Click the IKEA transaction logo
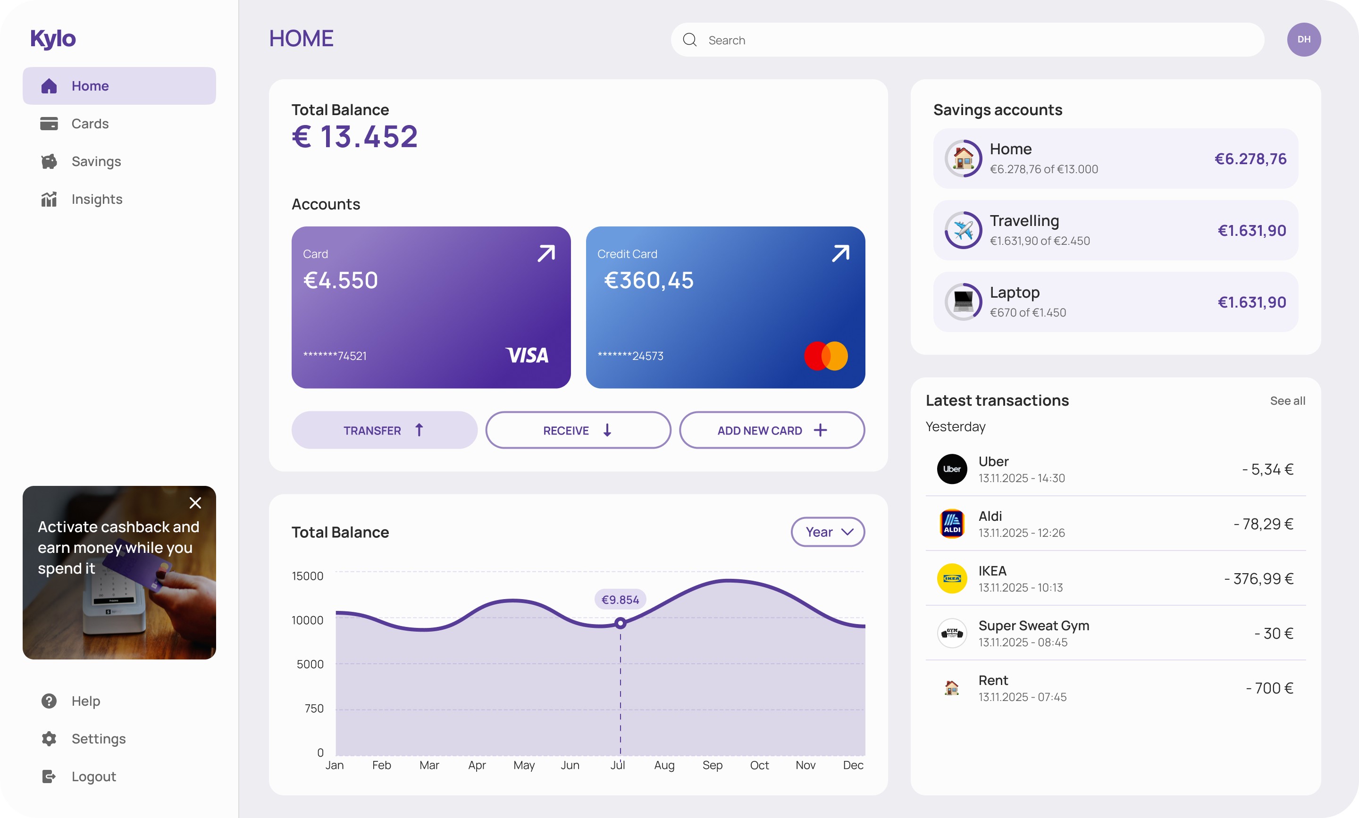Screen dimensions: 1359x818 [x=952, y=578]
